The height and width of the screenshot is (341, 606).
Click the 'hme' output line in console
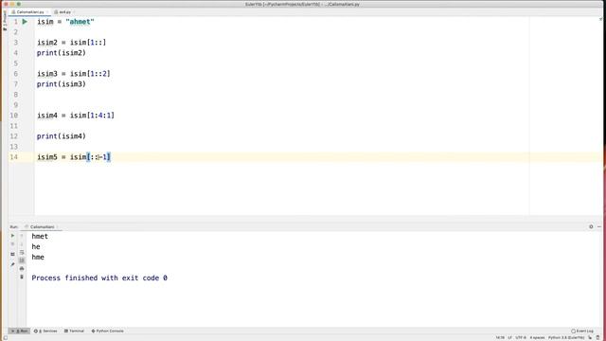(x=38, y=257)
